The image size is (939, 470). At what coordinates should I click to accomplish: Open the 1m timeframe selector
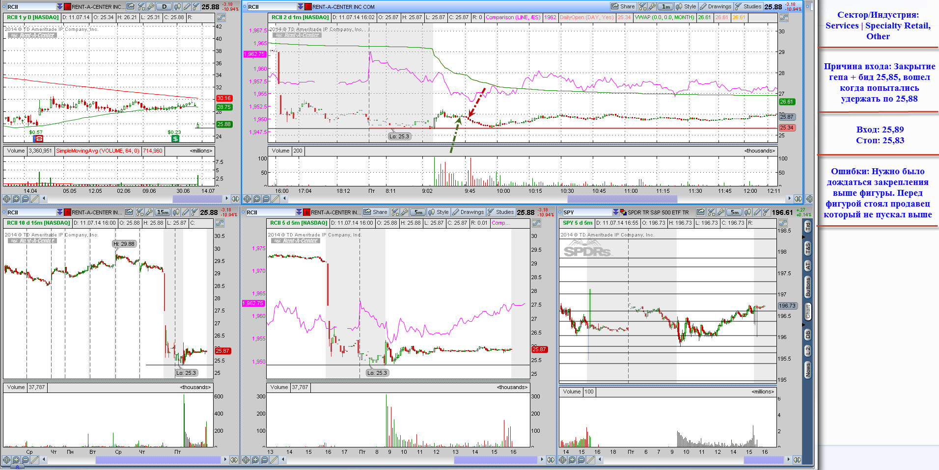[x=665, y=6]
